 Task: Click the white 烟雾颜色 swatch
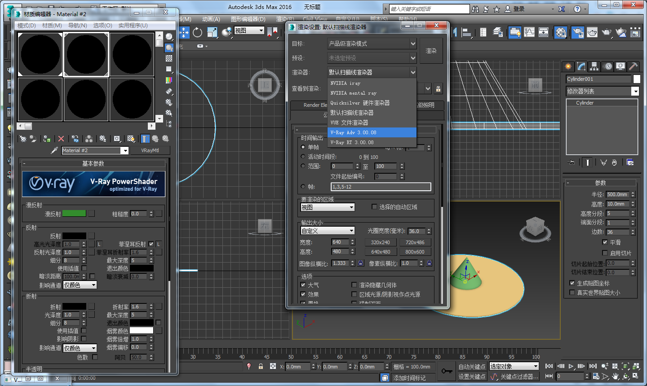[x=142, y=331]
